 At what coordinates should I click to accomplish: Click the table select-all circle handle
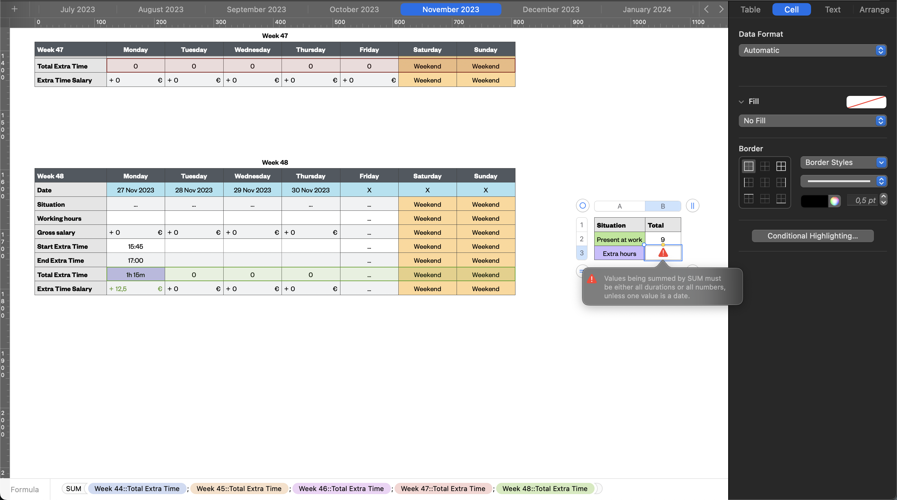582,205
